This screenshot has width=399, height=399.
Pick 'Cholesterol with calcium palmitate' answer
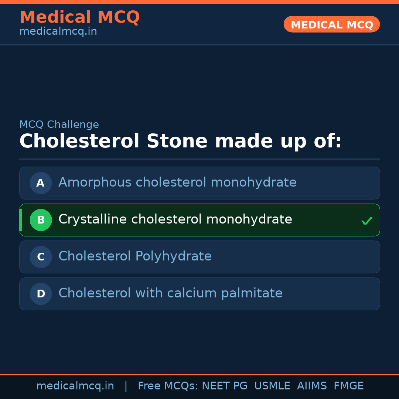pos(170,293)
